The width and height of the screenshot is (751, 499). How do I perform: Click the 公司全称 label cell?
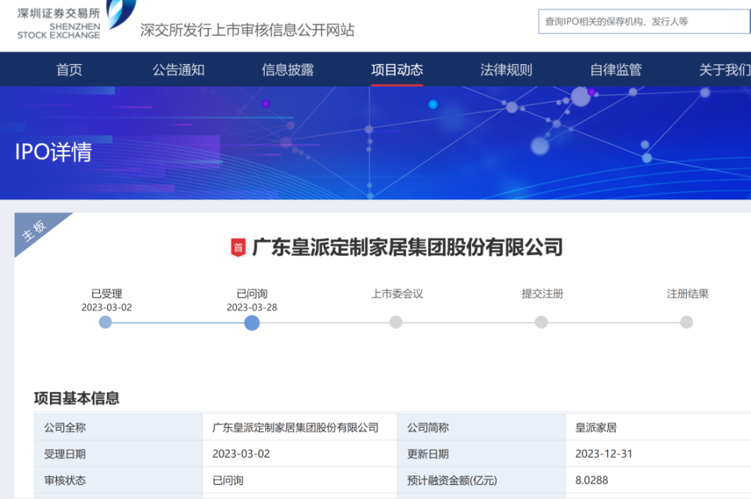pyautogui.click(x=118, y=427)
